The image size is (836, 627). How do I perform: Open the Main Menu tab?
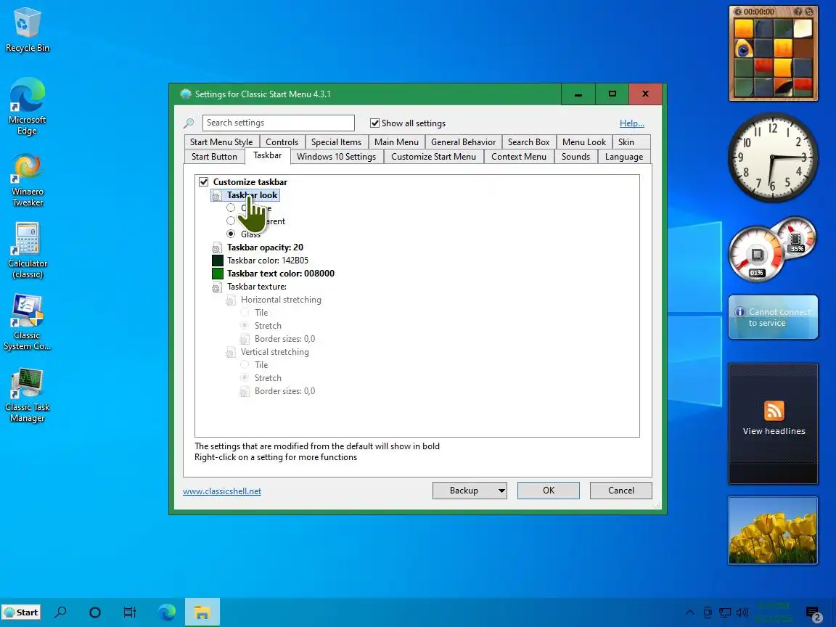pos(396,142)
